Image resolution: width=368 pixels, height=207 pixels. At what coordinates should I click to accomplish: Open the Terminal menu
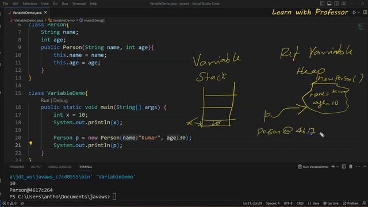click(x=79, y=3)
